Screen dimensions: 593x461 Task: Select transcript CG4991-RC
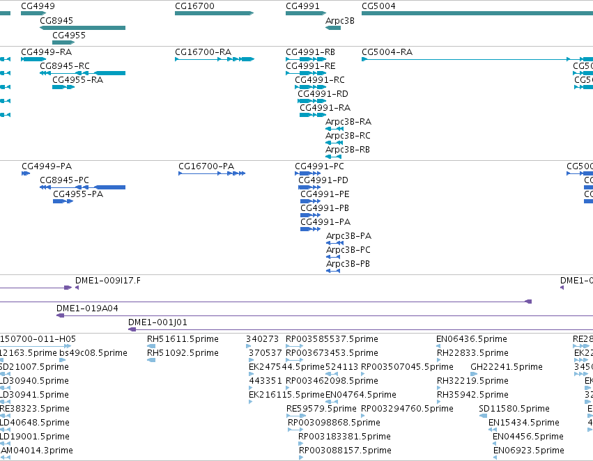(x=320, y=79)
